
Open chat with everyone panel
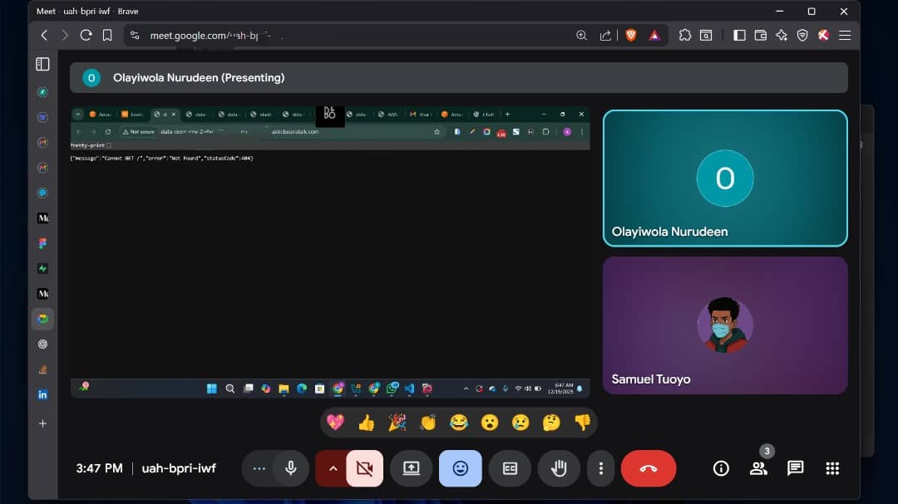[x=796, y=468]
